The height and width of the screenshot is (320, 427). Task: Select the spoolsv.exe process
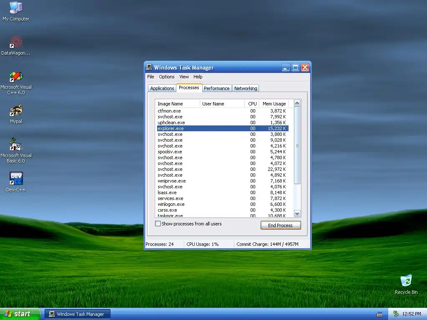tap(223, 152)
